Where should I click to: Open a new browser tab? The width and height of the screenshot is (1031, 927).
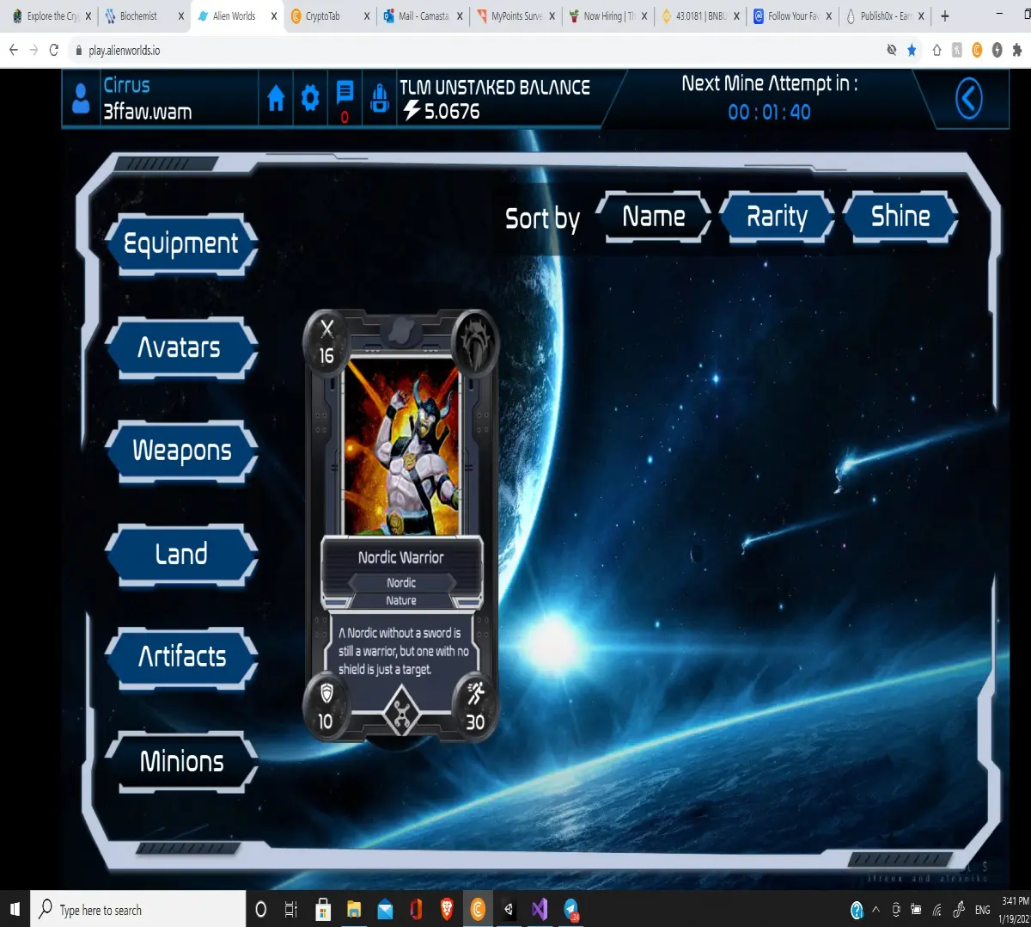coord(945,16)
